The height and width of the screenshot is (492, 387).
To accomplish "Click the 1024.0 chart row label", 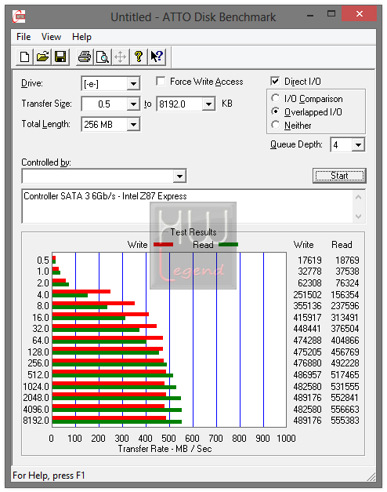I will 36,387.
